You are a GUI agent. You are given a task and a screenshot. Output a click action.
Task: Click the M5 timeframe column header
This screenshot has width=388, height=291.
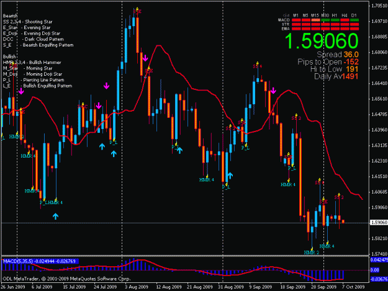point(305,16)
